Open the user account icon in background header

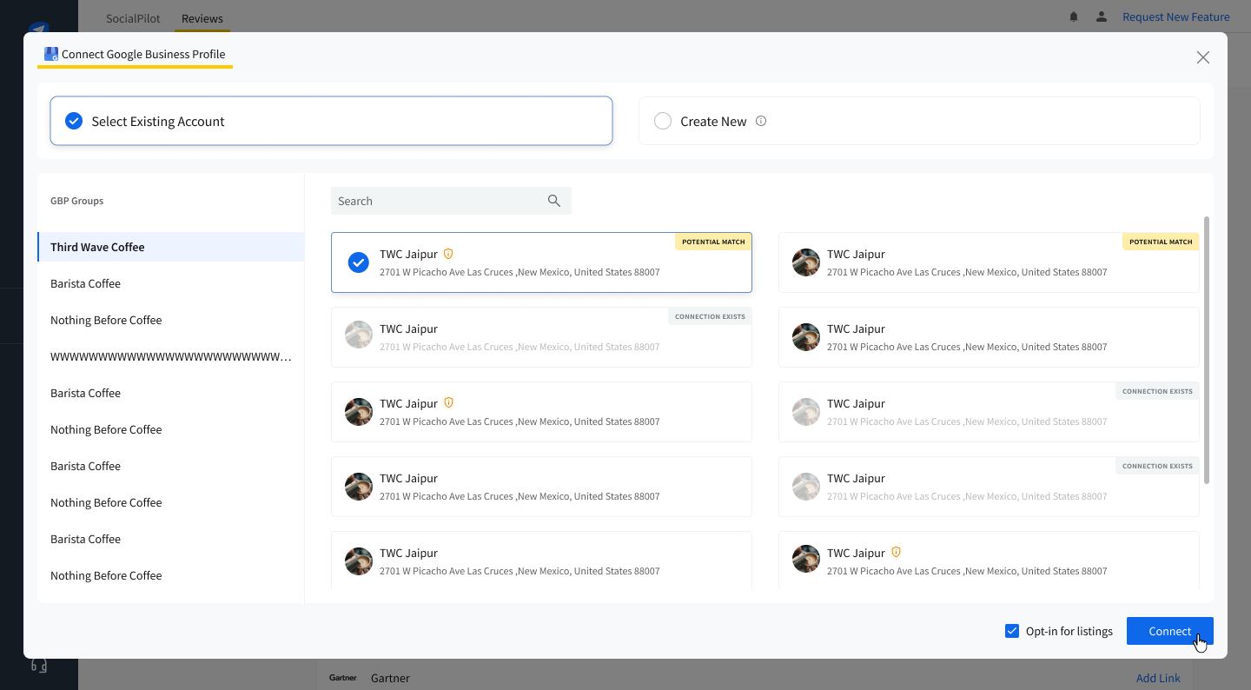(x=1102, y=17)
